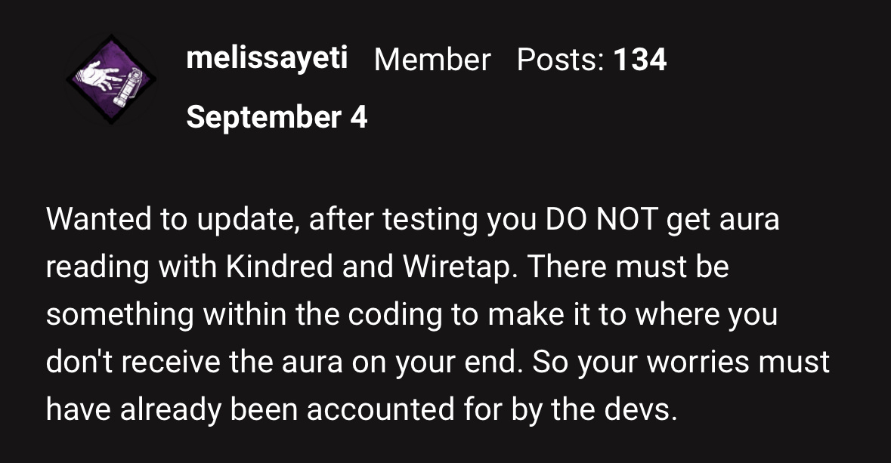Click the word Wiretap in the post
The image size is (891, 463).
[460, 267]
